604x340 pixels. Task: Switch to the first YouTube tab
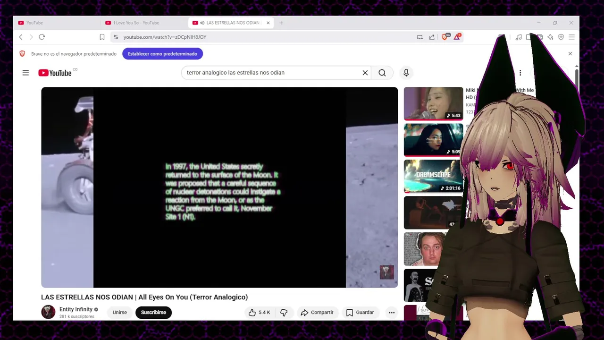pos(57,23)
